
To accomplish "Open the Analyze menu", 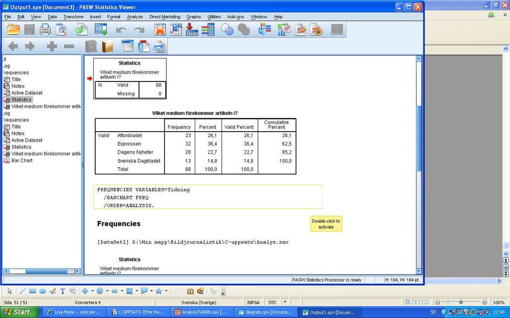I will click(x=134, y=17).
